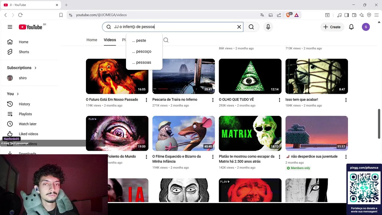The height and width of the screenshot is (215, 382).
Task: Pick the '... pessoas' suggestion
Action: pos(144,62)
